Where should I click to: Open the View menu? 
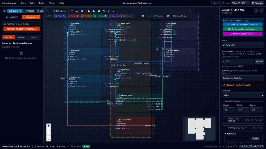click(x=52, y=3)
